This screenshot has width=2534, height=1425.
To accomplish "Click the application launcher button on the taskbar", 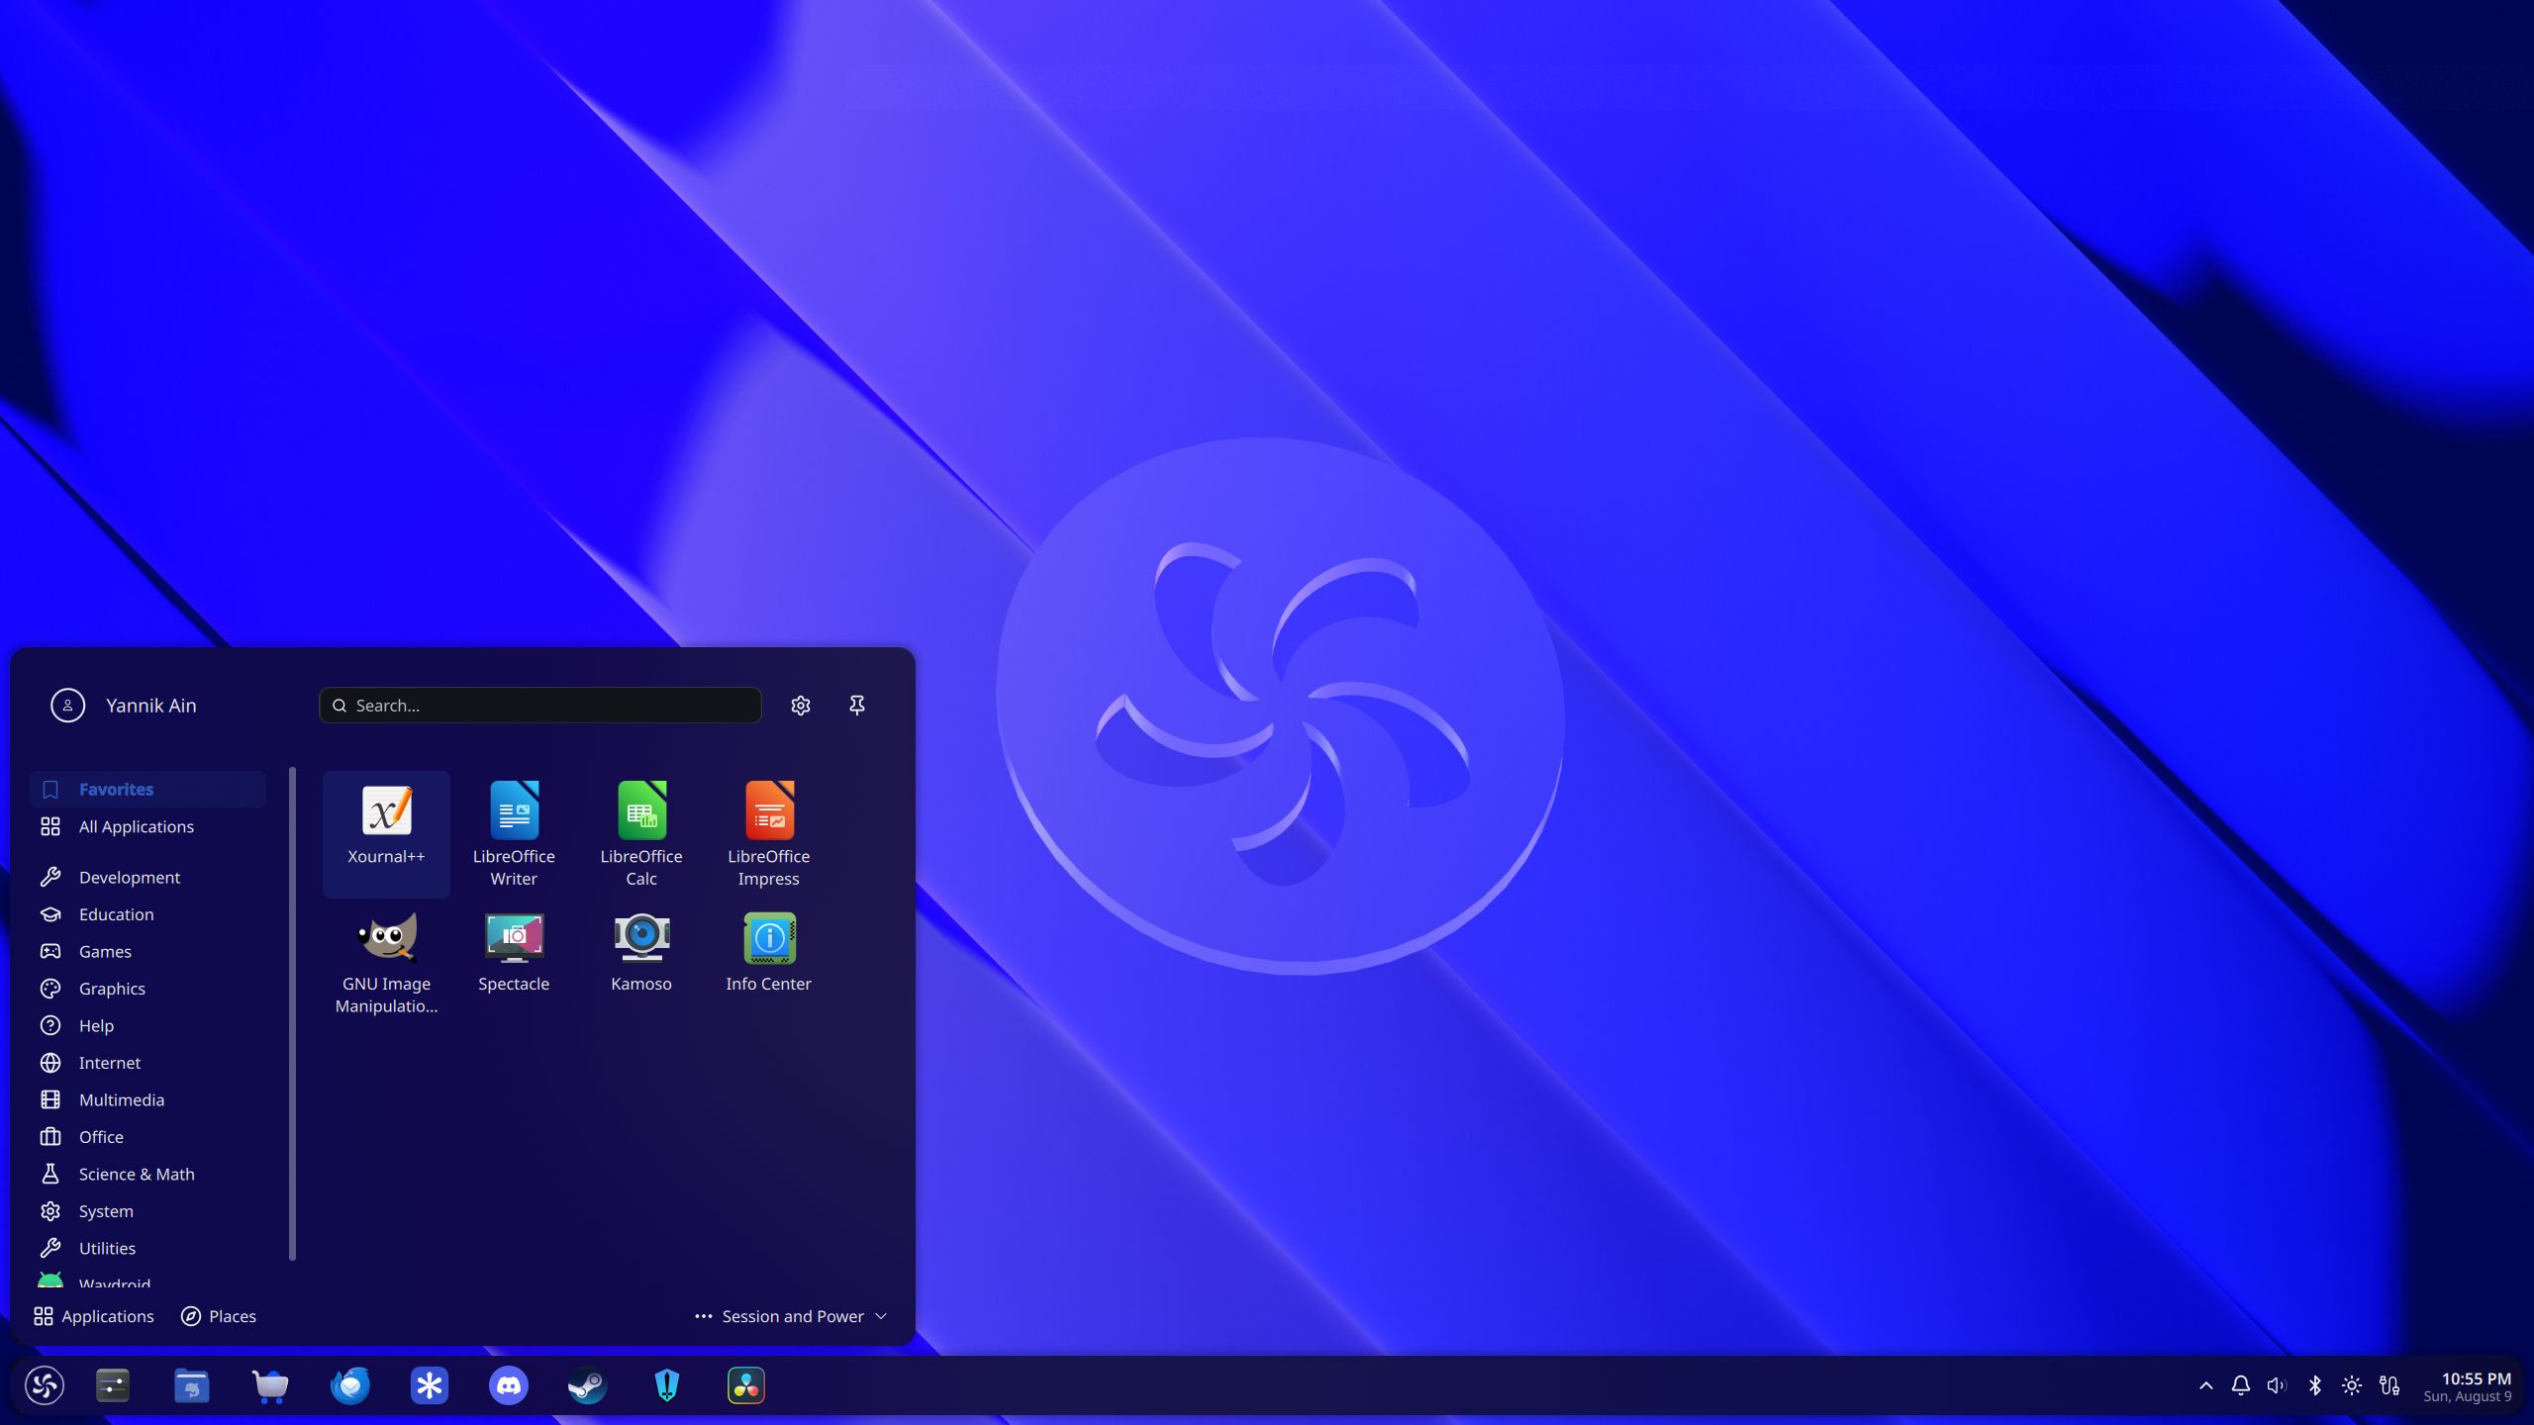I will point(45,1385).
